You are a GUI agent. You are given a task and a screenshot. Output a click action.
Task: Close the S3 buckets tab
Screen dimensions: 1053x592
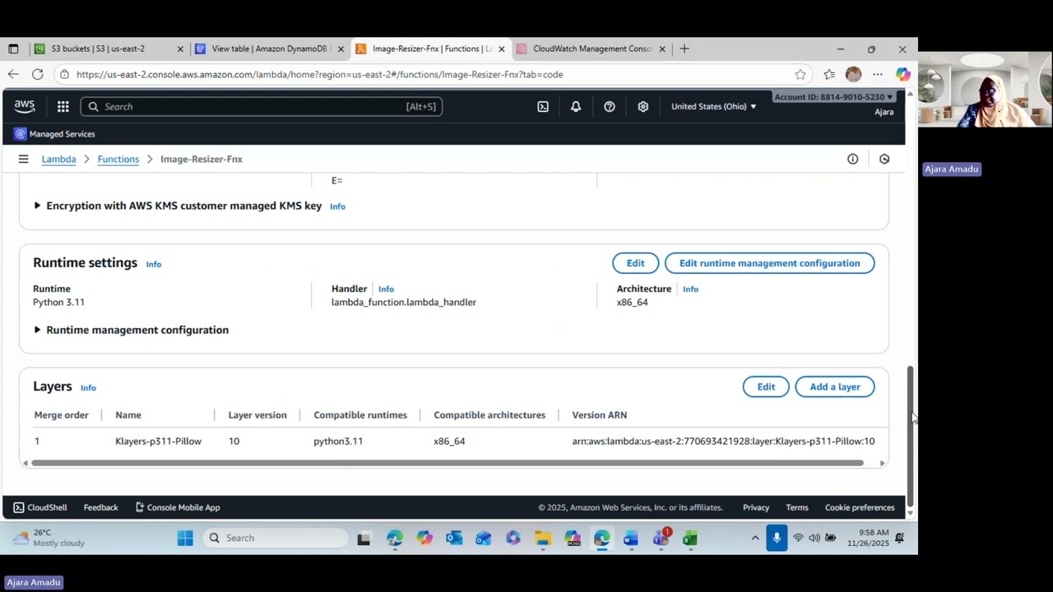tap(180, 49)
